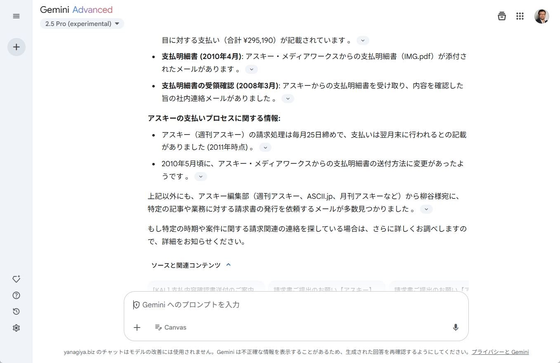
Task: Open the プライバシーと Gemini link
Action: coord(500,352)
